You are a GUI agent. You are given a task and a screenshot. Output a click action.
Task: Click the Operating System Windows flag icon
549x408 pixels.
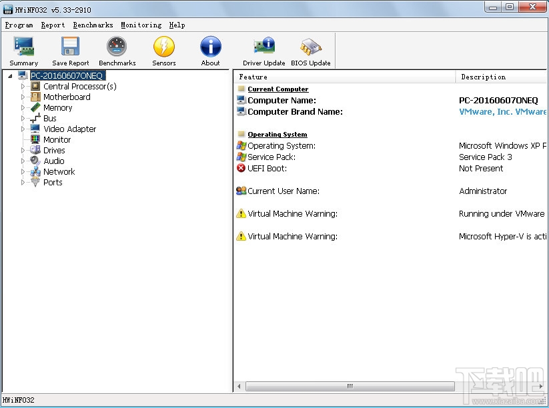[241, 145]
